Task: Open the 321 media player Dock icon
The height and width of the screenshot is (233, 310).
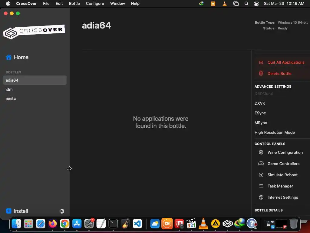Action: 191,224
